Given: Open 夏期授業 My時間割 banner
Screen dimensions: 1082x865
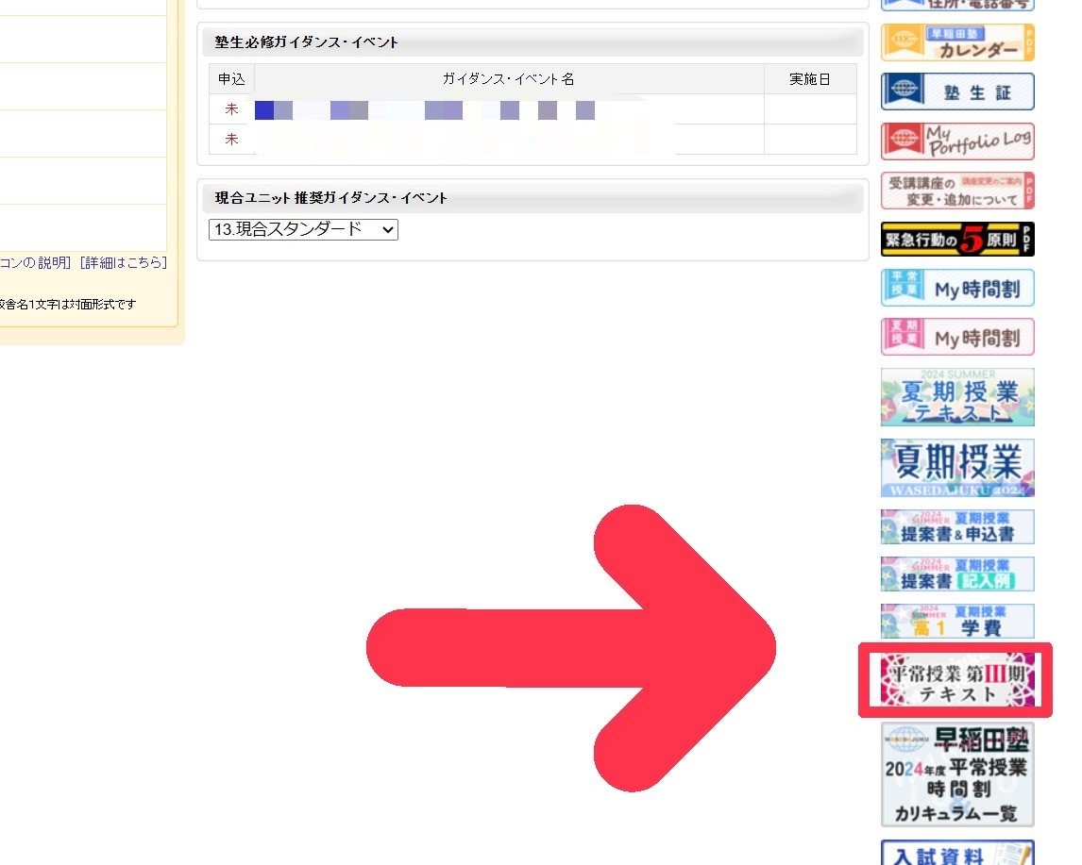Looking at the screenshot, I should tap(957, 337).
